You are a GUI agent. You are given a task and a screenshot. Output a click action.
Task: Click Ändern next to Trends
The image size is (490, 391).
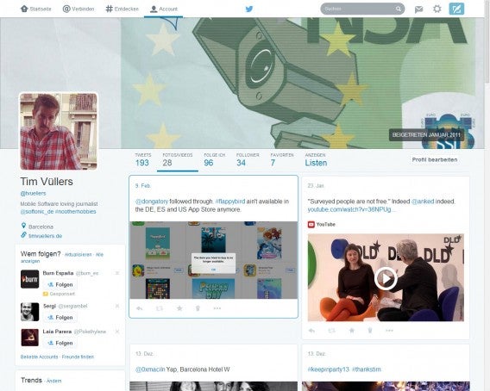(54, 381)
